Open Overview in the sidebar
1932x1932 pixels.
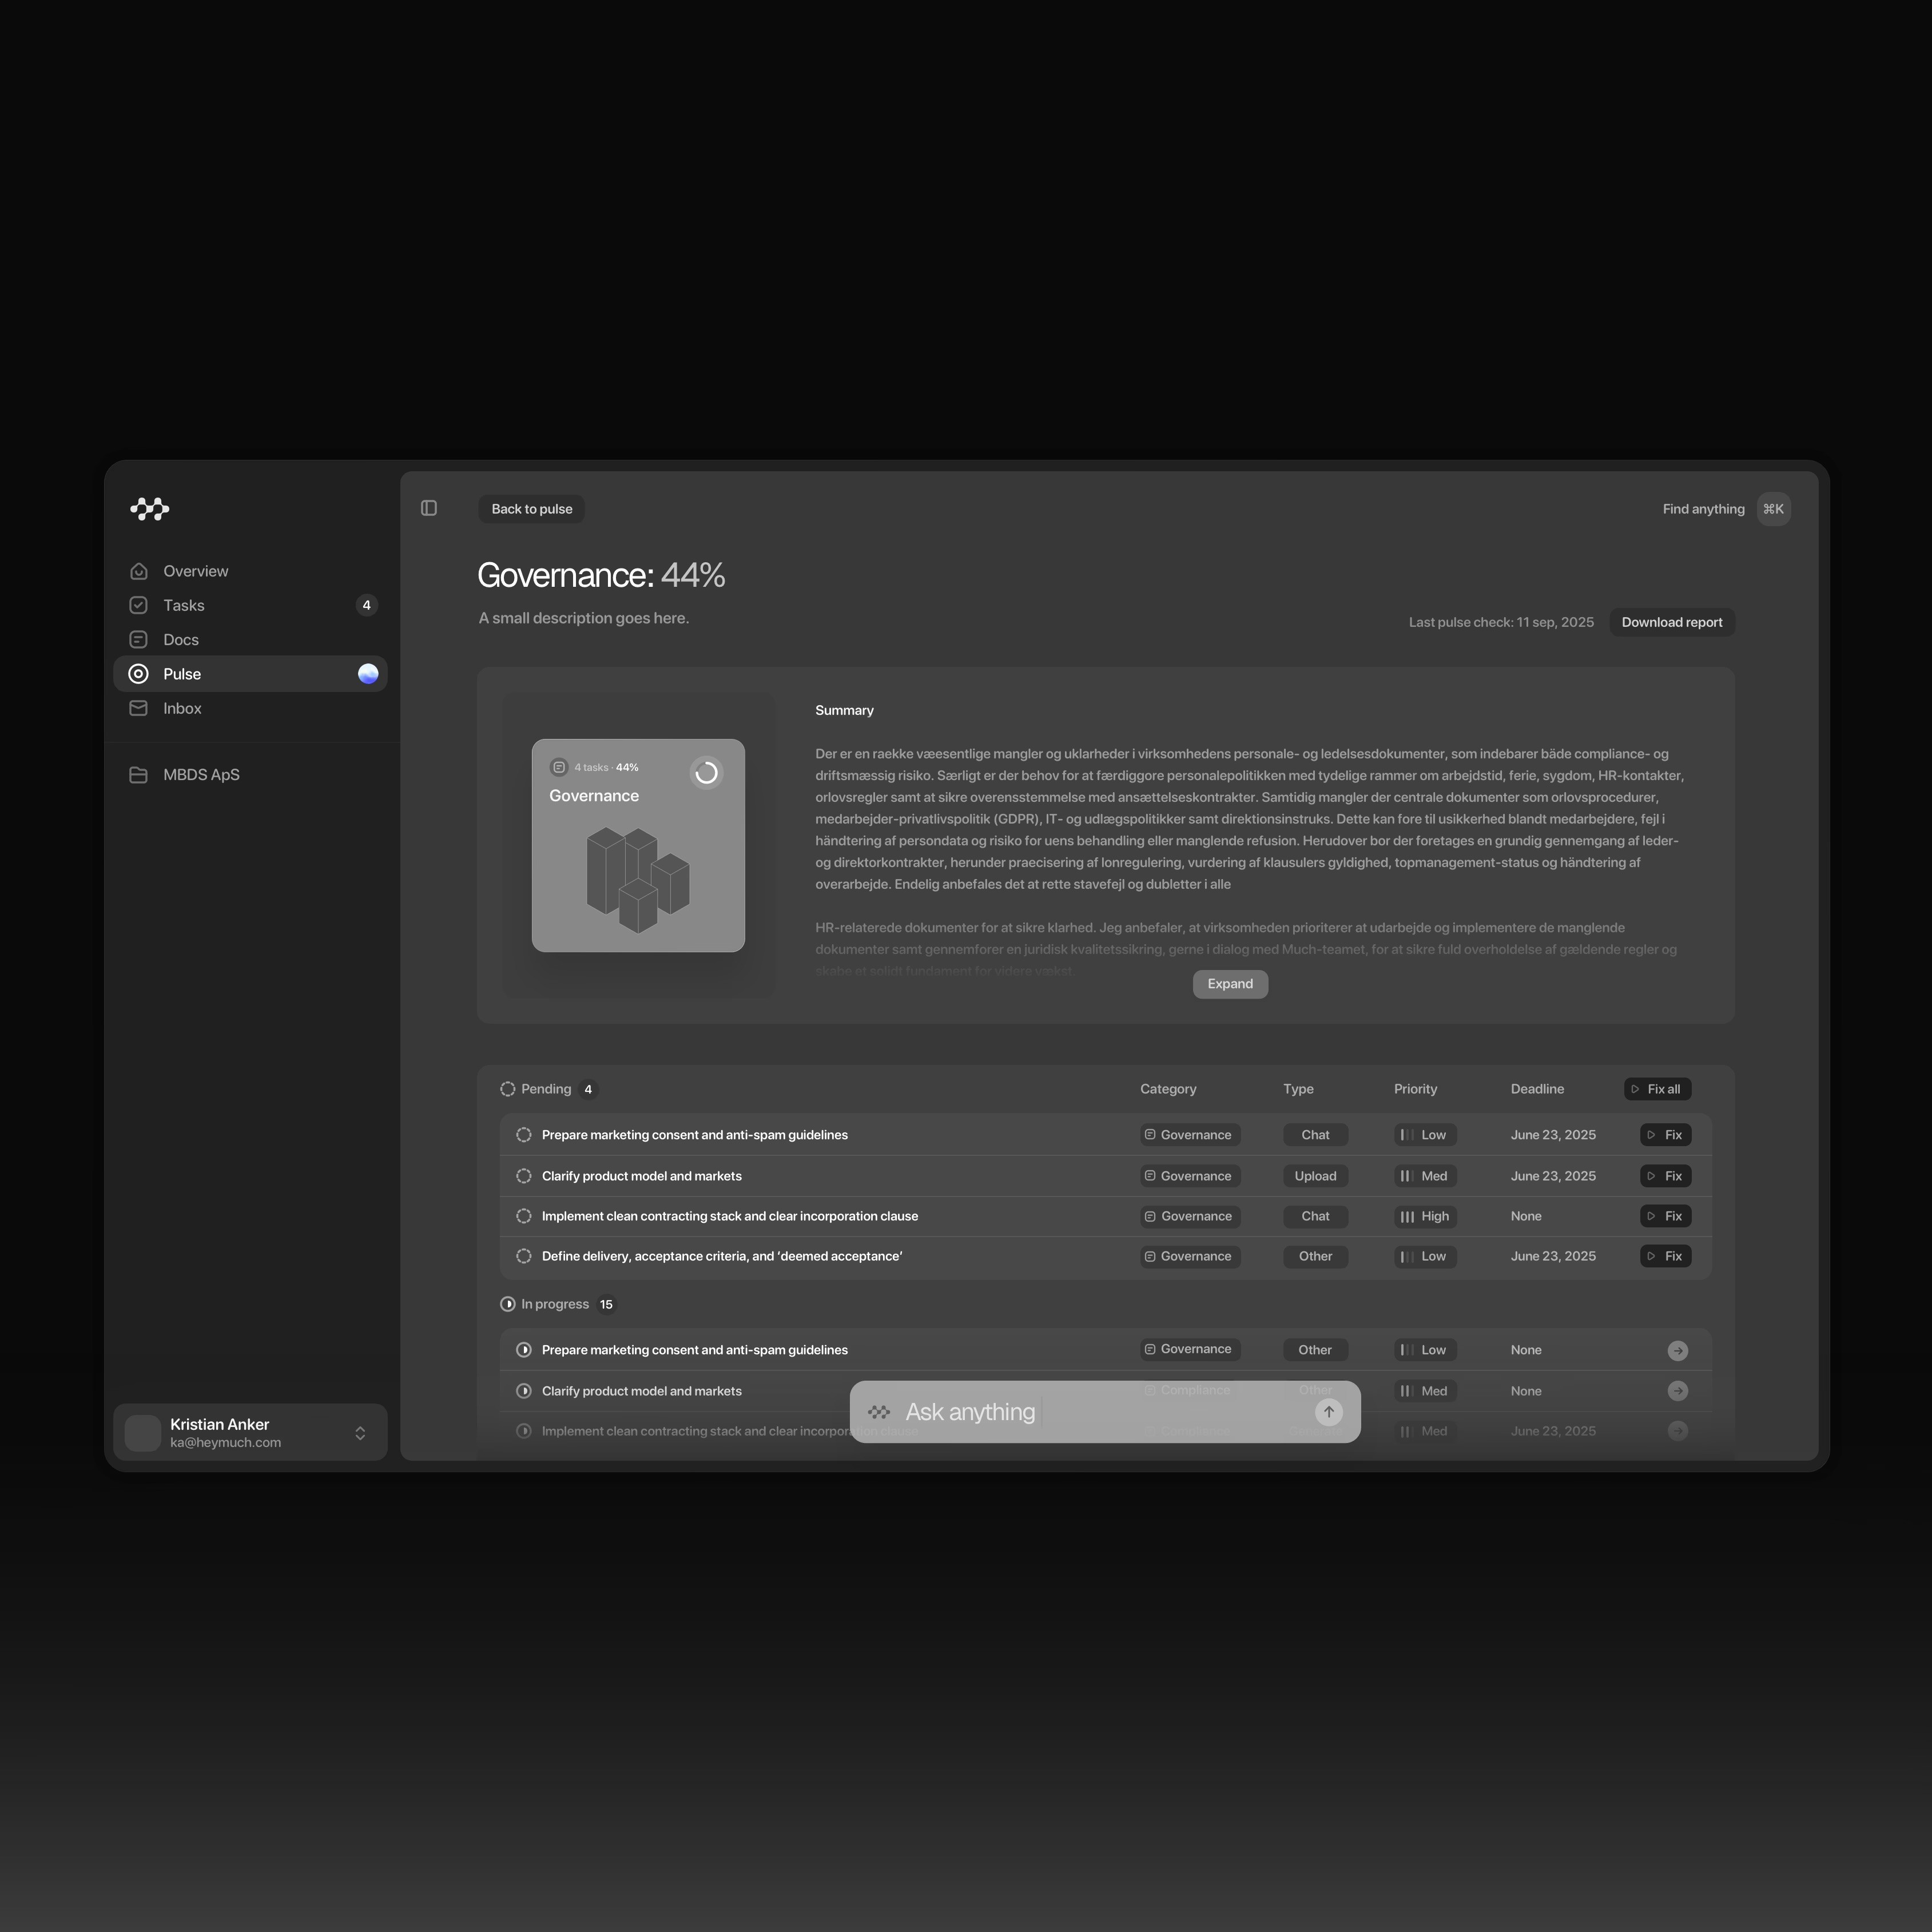pos(250,571)
